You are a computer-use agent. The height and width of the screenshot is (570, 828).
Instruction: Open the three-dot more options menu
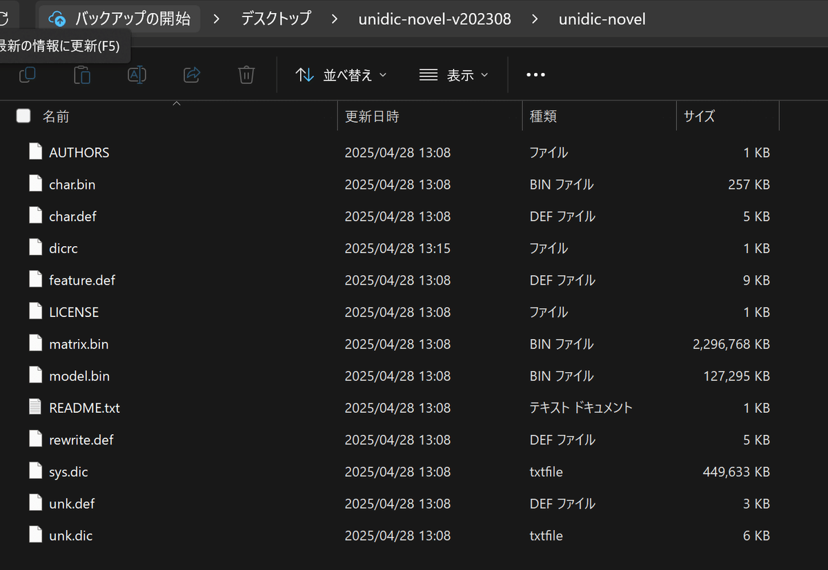click(535, 74)
